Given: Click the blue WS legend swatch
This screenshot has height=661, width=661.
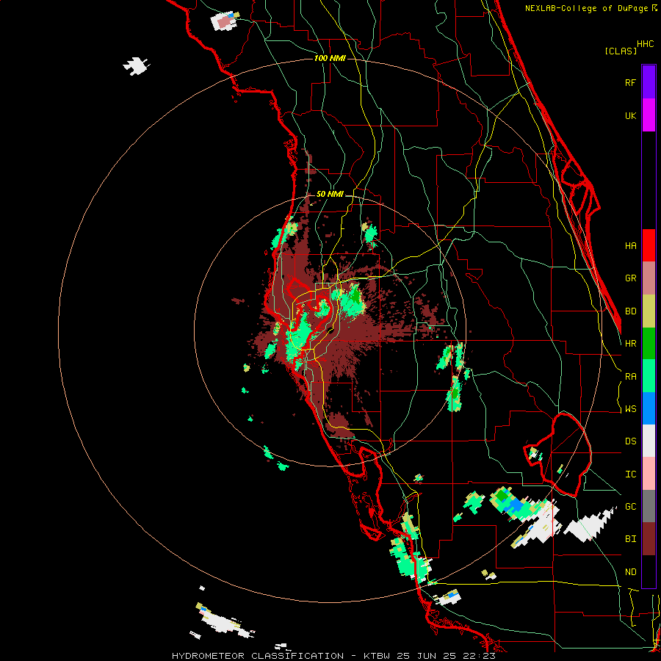Looking at the screenshot, I should point(649,408).
